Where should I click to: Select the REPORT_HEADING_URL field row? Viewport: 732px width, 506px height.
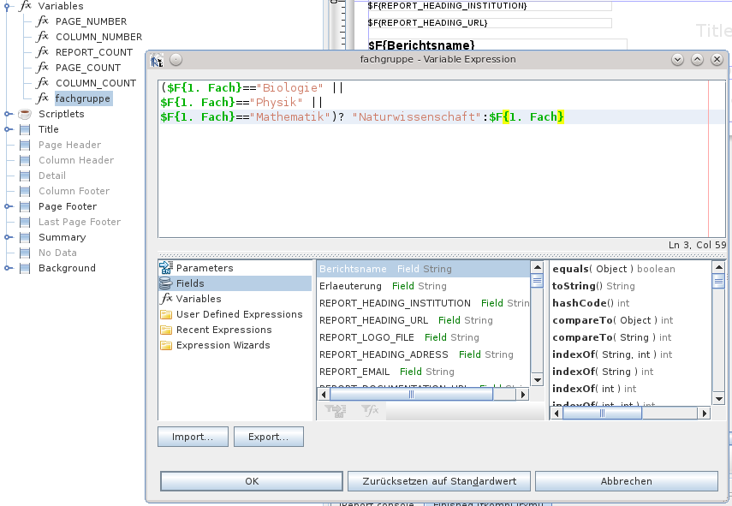click(424, 320)
